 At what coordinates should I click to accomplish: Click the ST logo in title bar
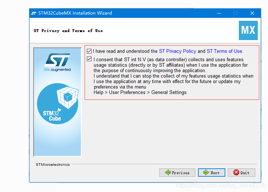pos(34,13)
